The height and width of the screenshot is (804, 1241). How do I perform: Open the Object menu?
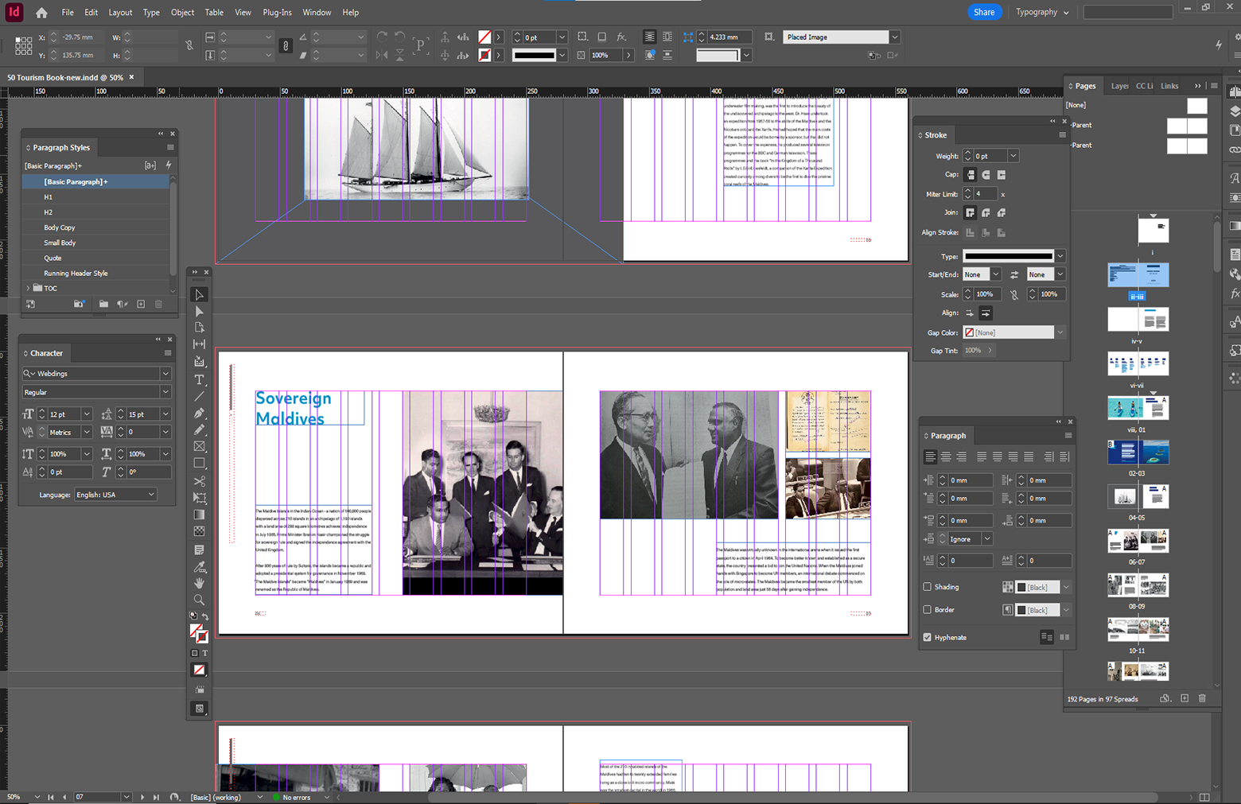point(182,13)
